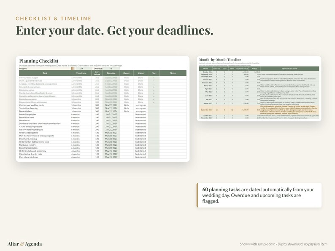Click the flag checkmark for Book photographer
The height and width of the screenshot is (251, 335).
[x=154, y=99]
